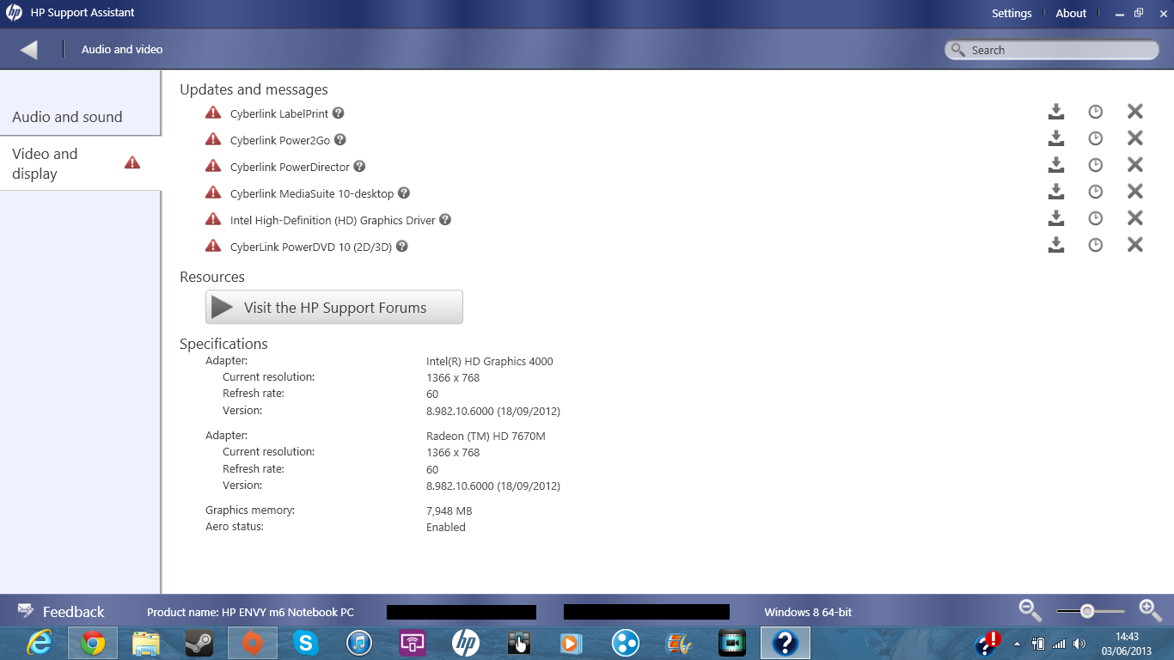Image resolution: width=1174 pixels, height=660 pixels.
Task: Postpone the MediaSuite 10-desktop update via clock icon
Action: pos(1095,192)
